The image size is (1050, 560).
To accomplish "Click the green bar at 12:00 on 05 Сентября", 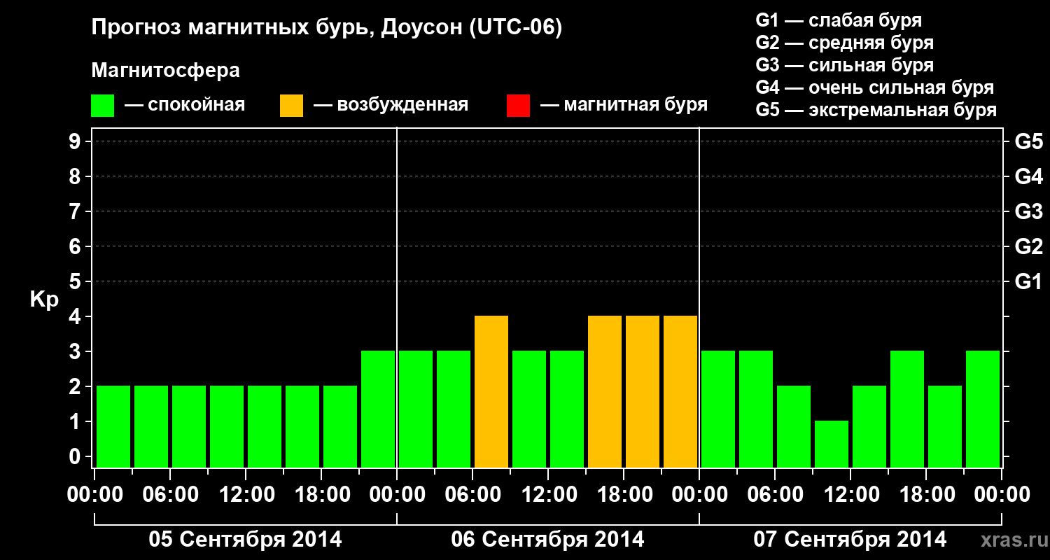I will [x=265, y=426].
